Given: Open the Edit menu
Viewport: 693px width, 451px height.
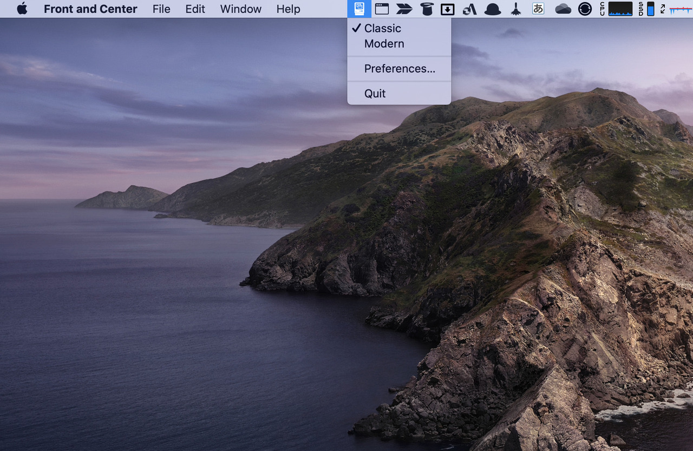Looking at the screenshot, I should coord(195,9).
